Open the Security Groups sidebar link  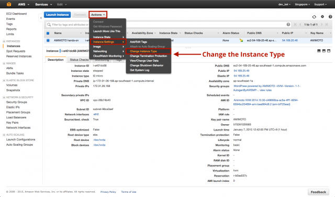coord(16,102)
